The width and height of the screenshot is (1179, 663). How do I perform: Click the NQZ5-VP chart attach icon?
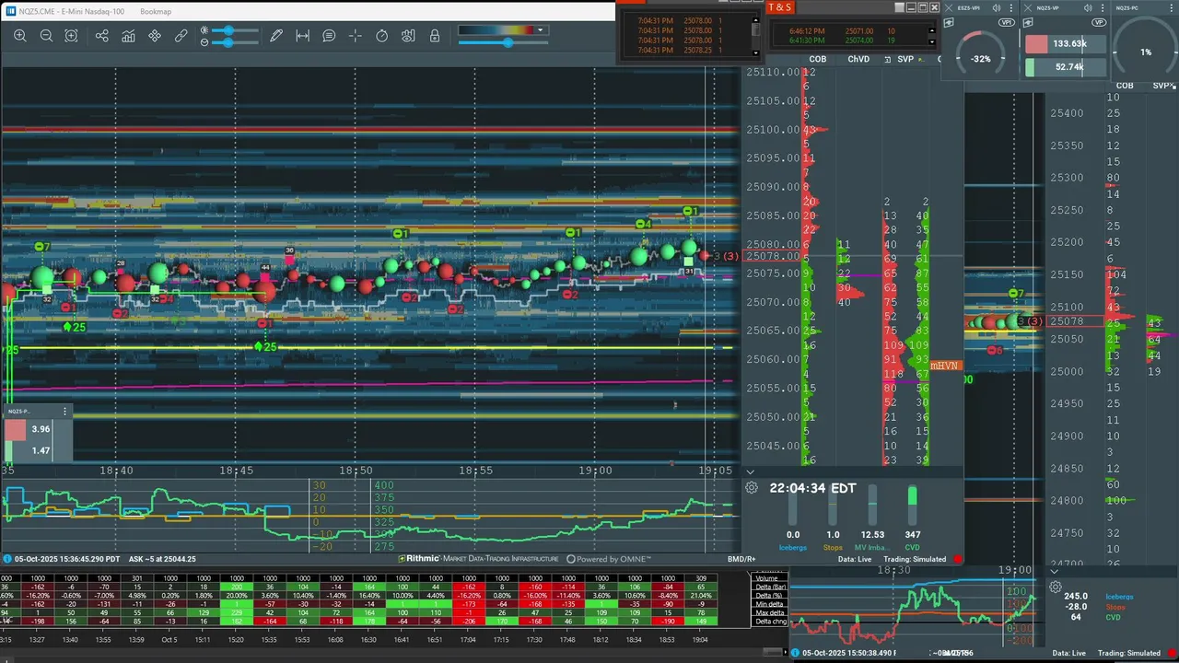point(1030,22)
